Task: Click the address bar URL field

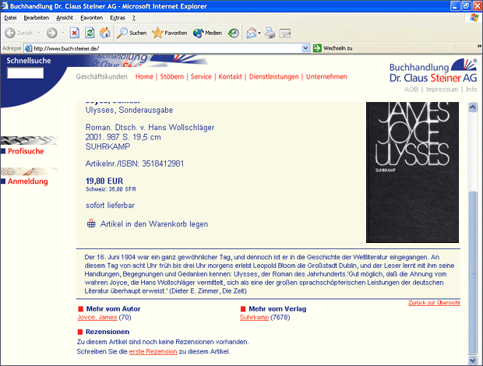Action: [x=167, y=48]
